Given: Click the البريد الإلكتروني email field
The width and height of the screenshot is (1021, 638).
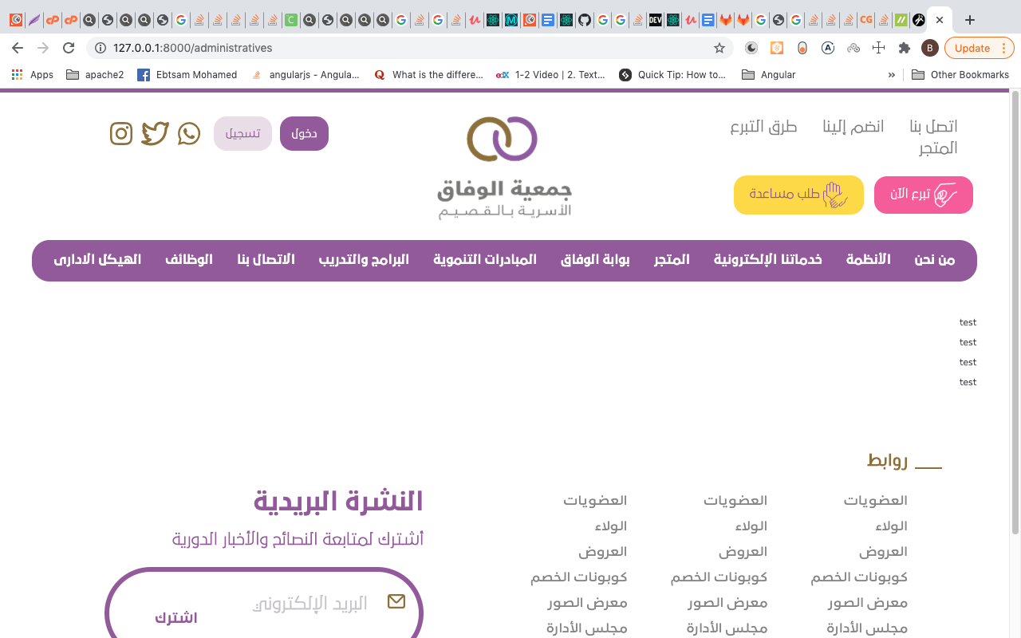Looking at the screenshot, I should (311, 603).
